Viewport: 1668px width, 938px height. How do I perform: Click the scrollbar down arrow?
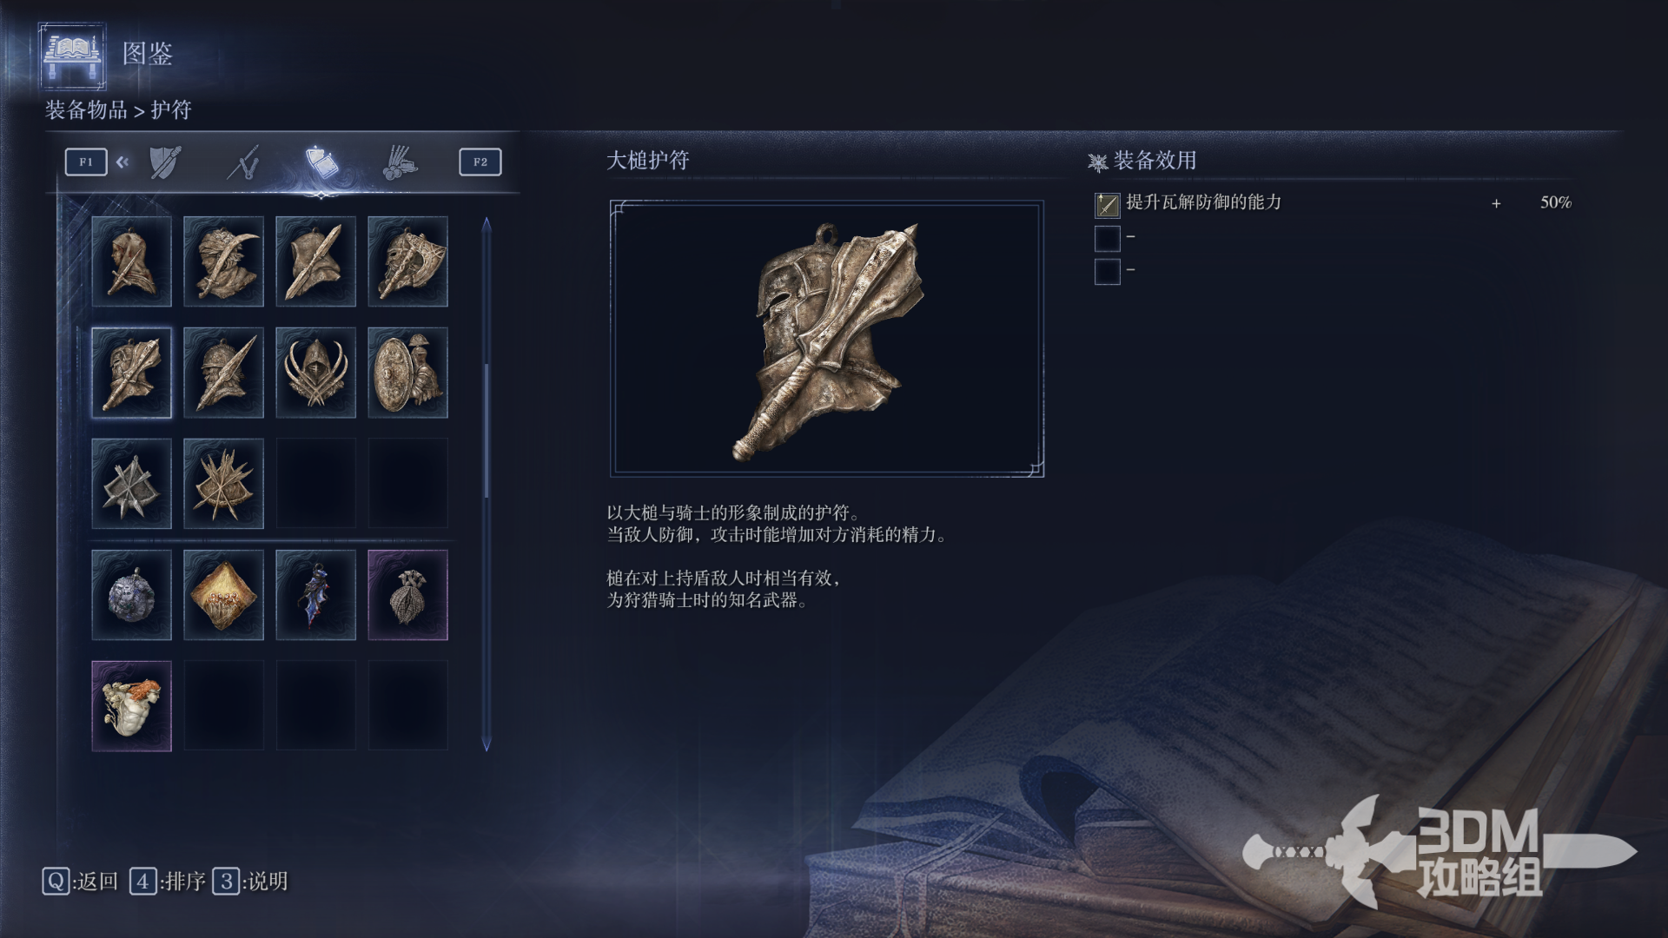click(x=486, y=744)
